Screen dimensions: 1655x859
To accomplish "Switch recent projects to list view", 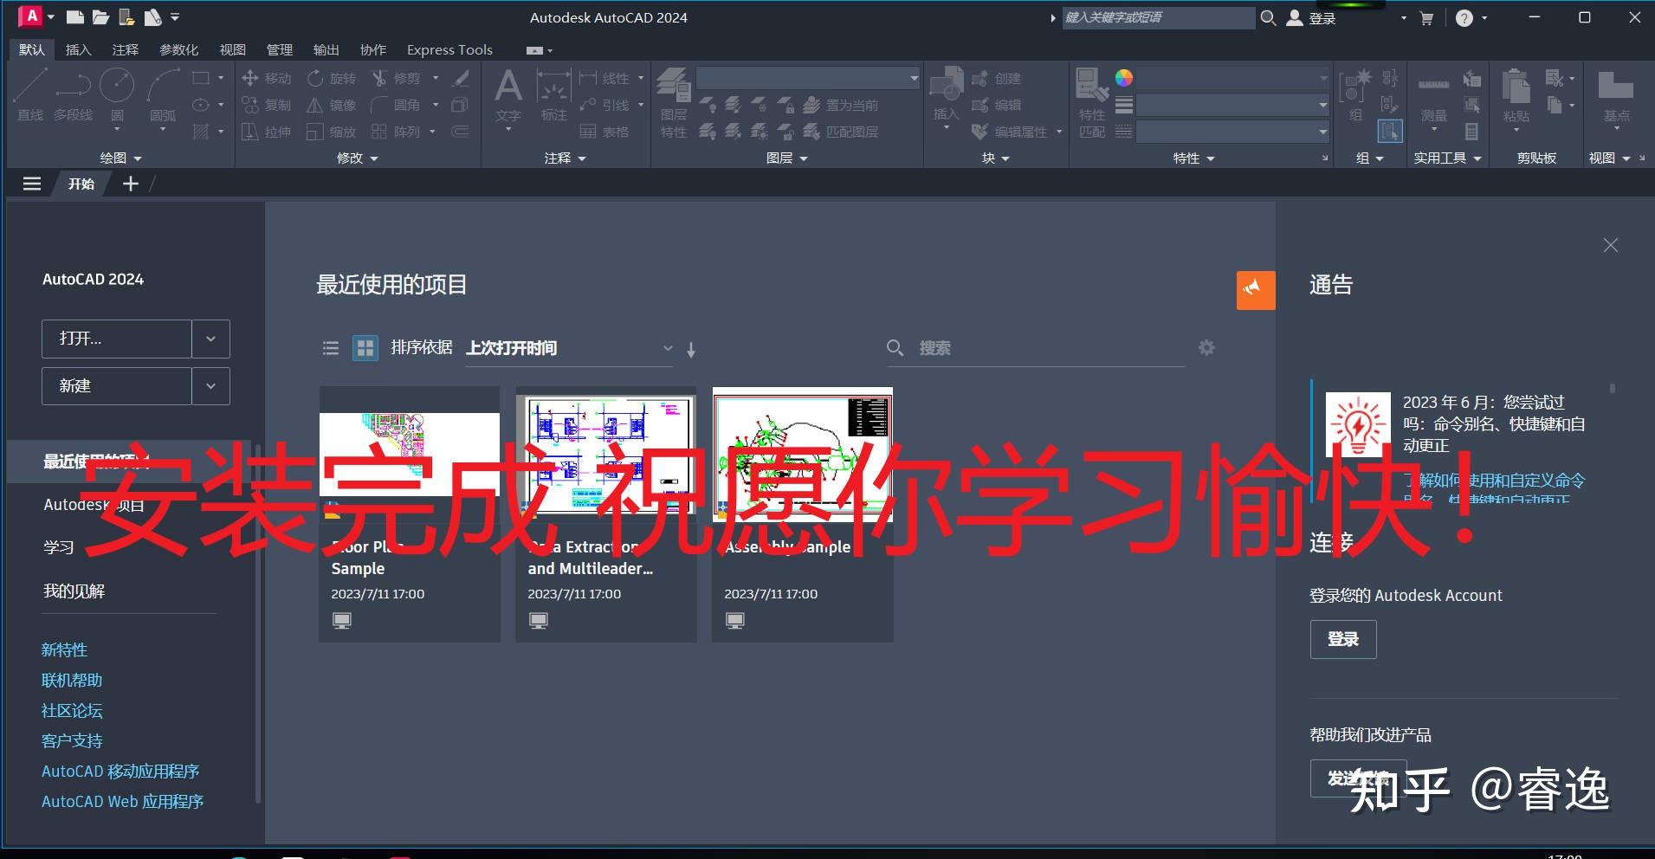I will 330,347.
